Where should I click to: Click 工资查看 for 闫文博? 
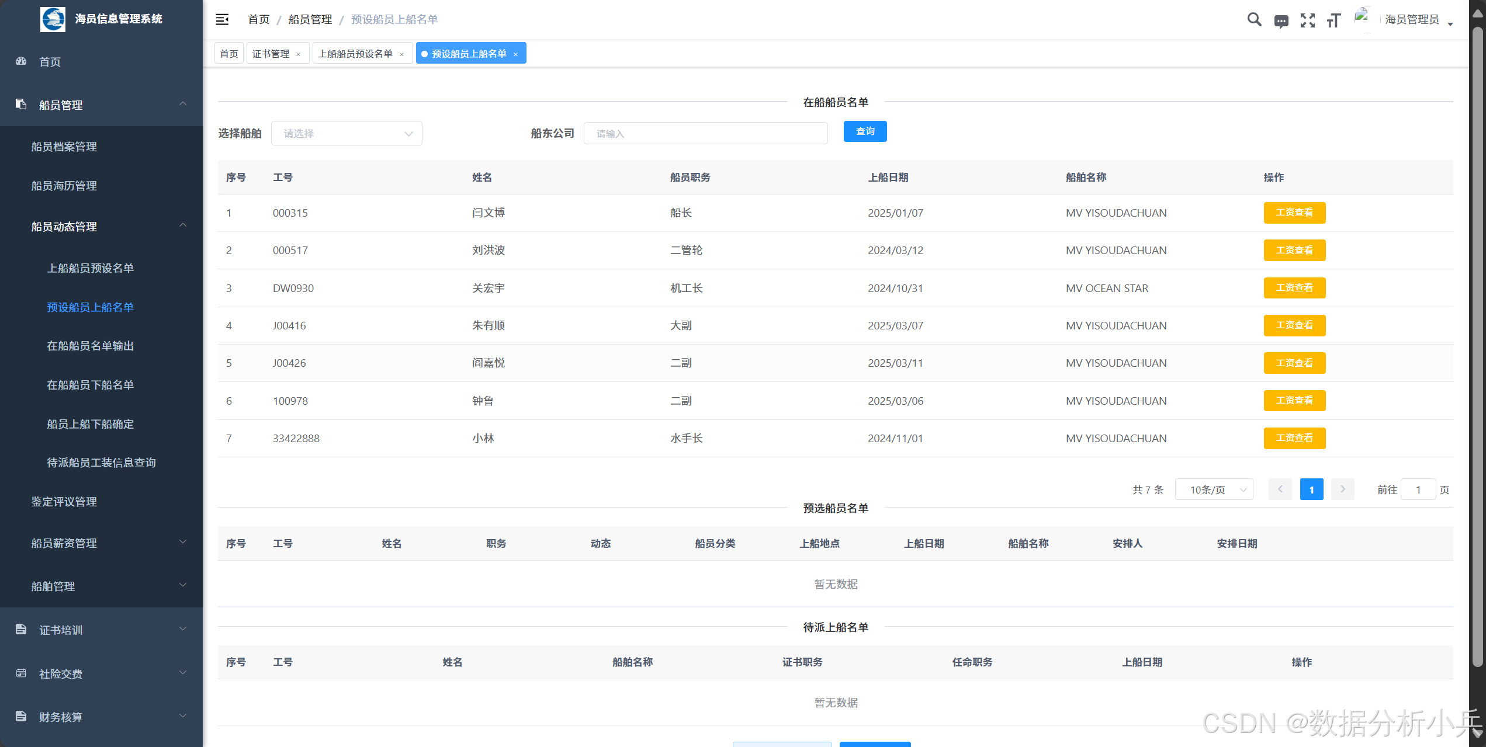point(1294,213)
